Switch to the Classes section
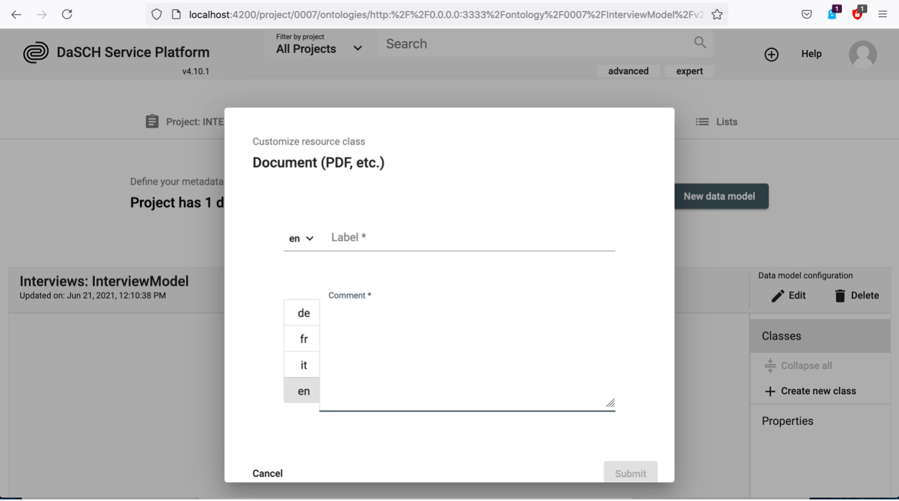Image resolution: width=899 pixels, height=501 pixels. (781, 336)
